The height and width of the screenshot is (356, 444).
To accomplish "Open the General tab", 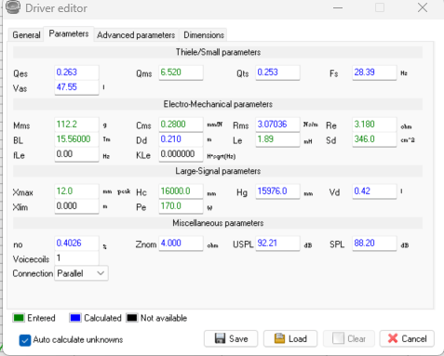I will 26,35.
